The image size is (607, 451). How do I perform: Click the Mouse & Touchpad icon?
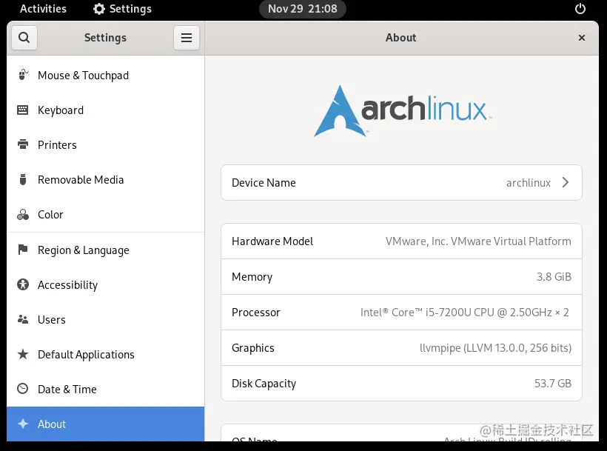[23, 75]
